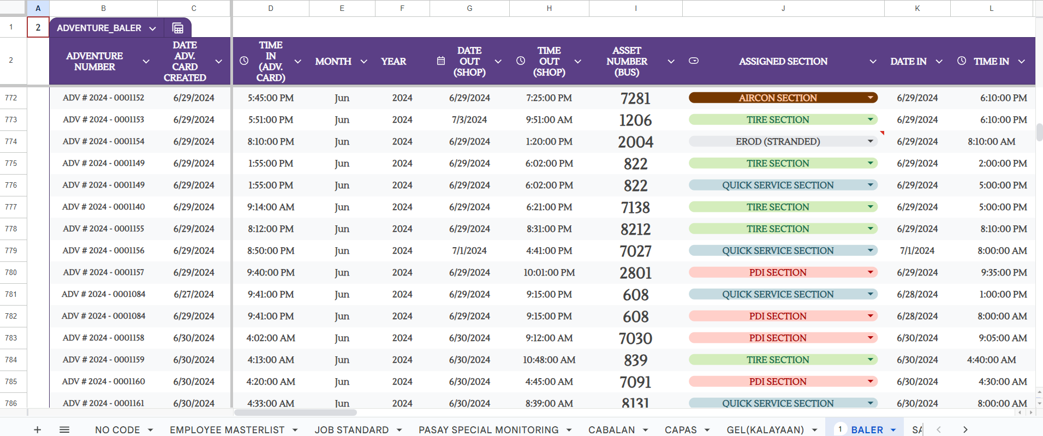Select cell ADV # 2024 - 0001157
Viewport: 1043px width, 436px height.
point(103,272)
